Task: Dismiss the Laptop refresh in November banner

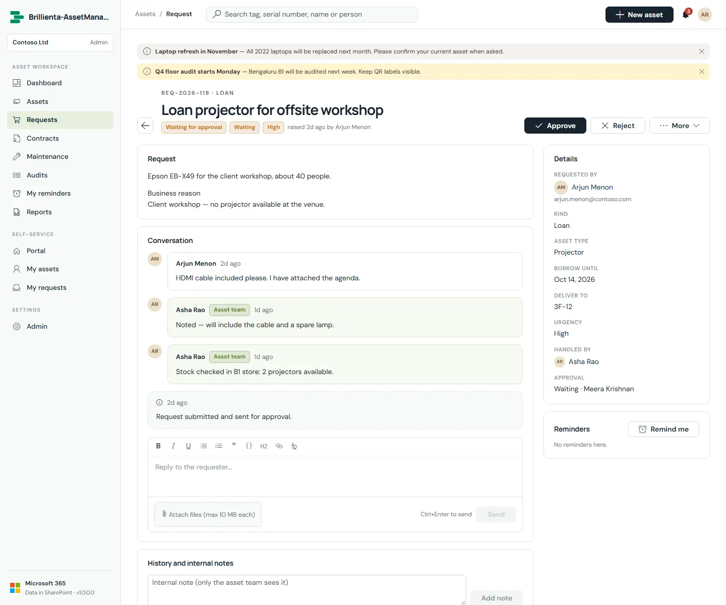Action: (x=702, y=51)
